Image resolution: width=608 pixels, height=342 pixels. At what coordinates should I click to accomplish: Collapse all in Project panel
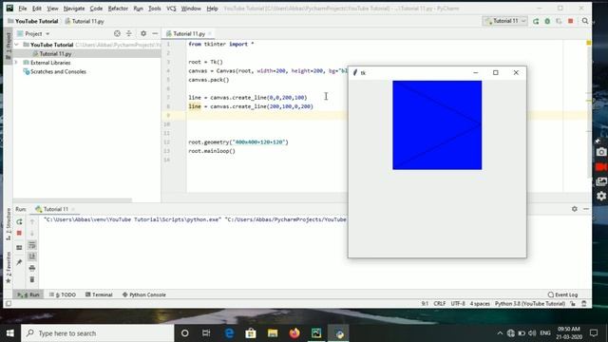pos(129,34)
